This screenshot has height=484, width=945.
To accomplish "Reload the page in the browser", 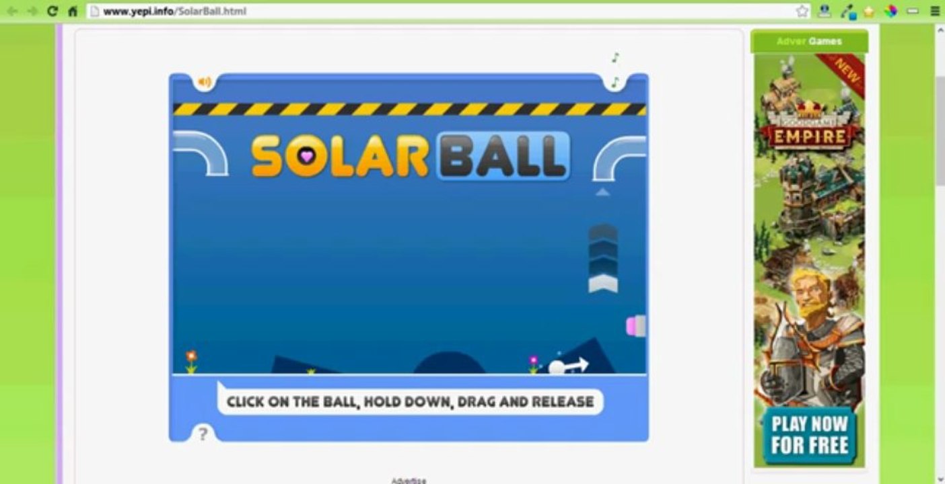I will click(x=52, y=11).
